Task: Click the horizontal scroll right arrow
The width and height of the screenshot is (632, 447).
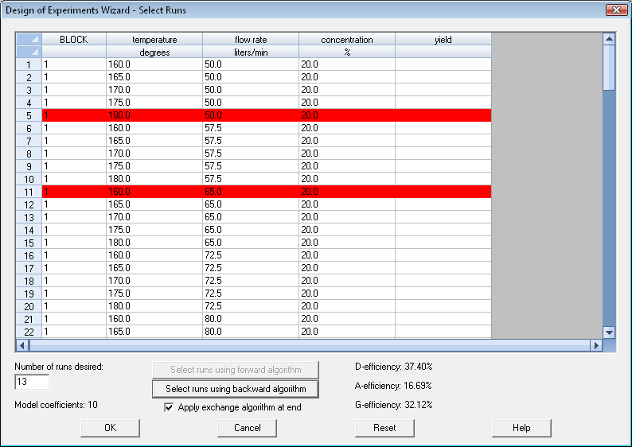Action: [x=595, y=346]
